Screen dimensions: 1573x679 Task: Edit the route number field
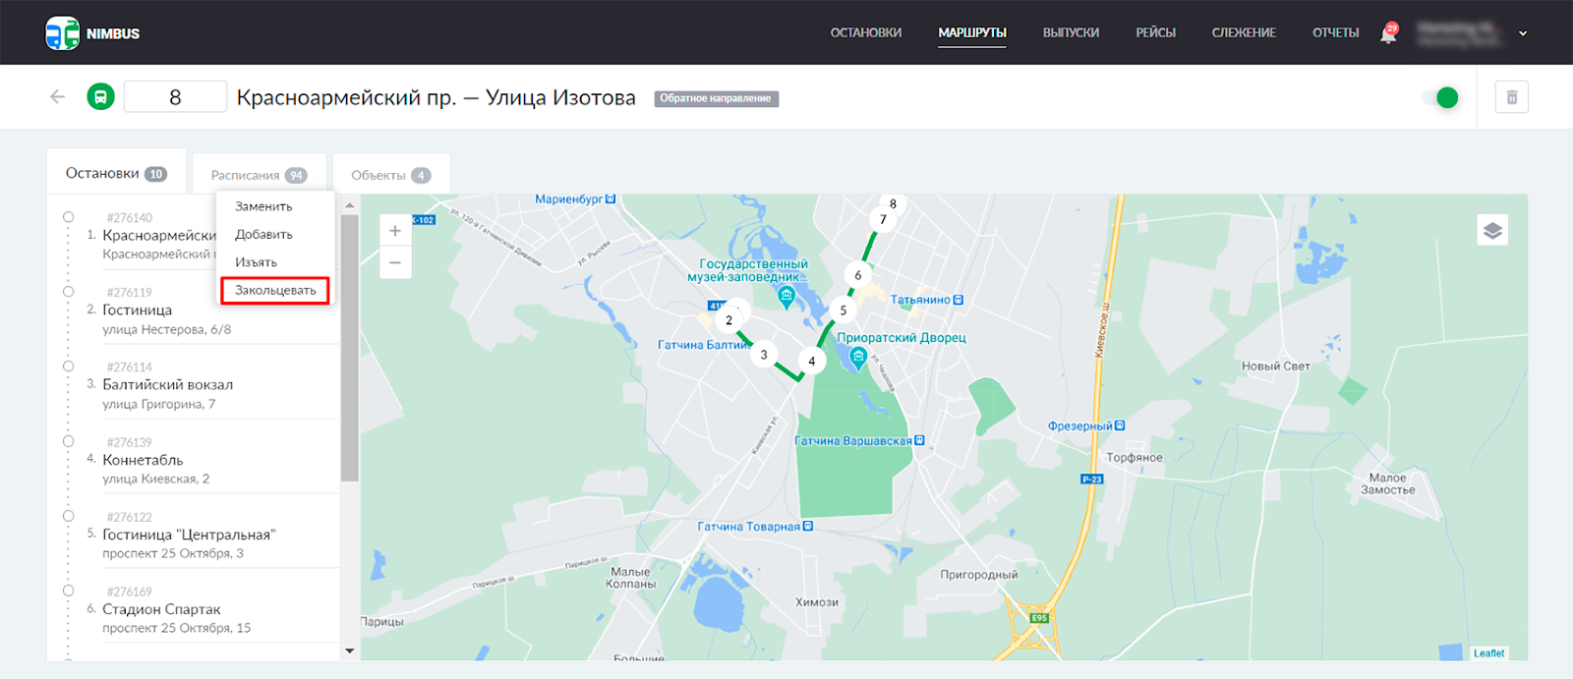click(x=175, y=97)
